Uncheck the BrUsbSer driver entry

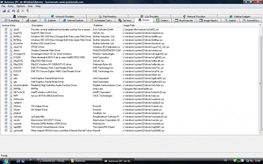[6, 43]
